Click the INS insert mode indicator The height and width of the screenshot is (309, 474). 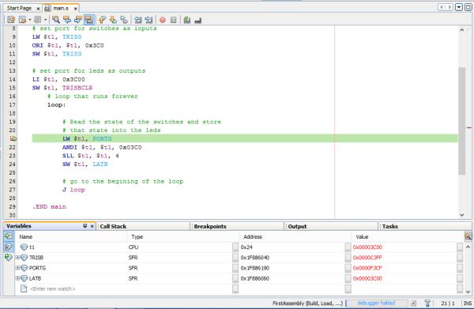click(468, 303)
